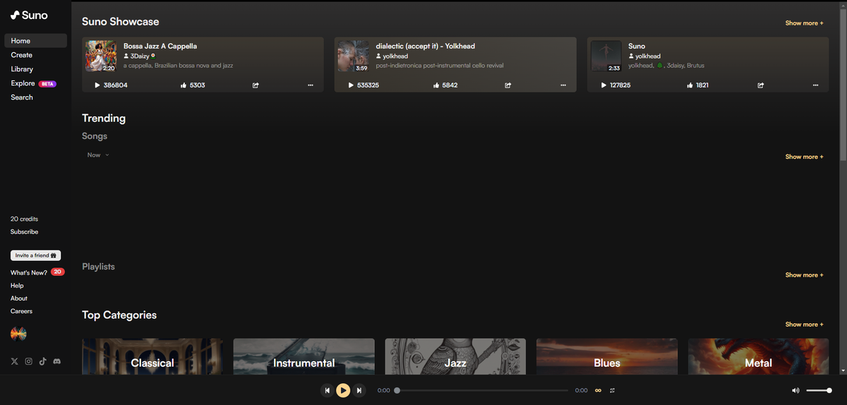Skip to the previous track
The image size is (847, 405).
pos(328,390)
